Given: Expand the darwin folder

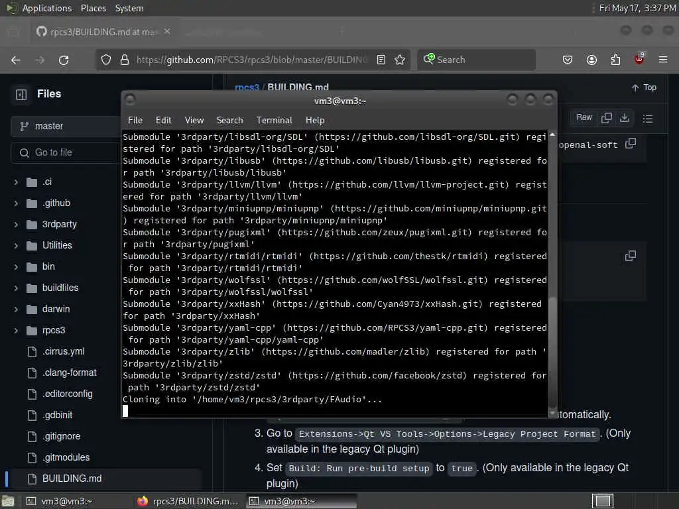Looking at the screenshot, I should pos(16,310).
